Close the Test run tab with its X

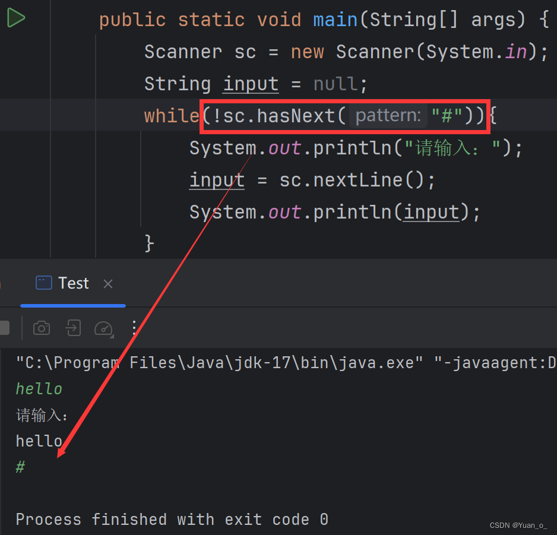107,283
